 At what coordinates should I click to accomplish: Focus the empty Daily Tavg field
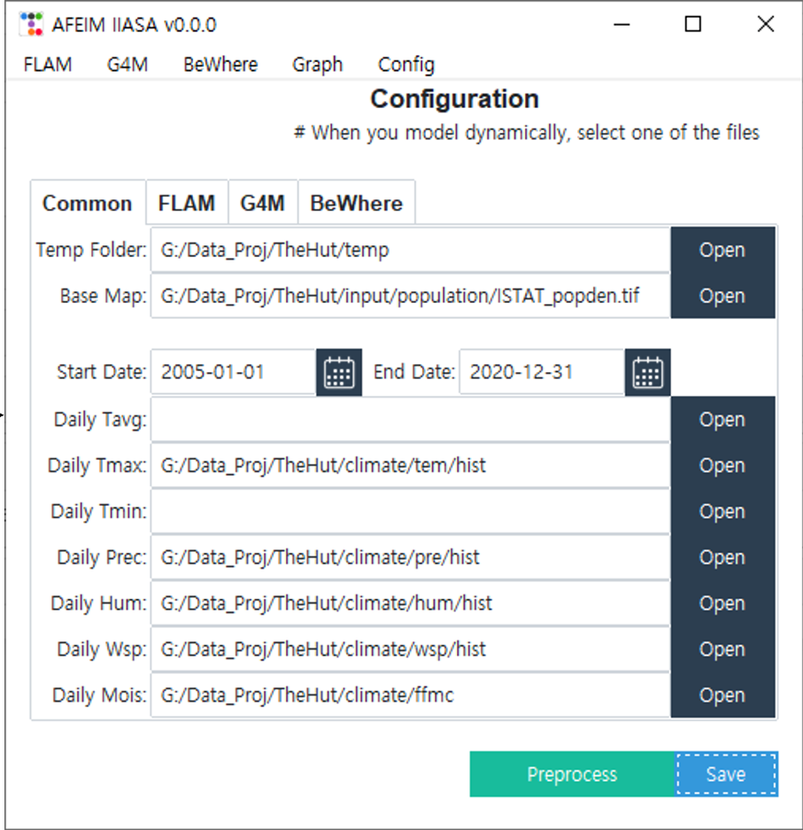pos(411,419)
